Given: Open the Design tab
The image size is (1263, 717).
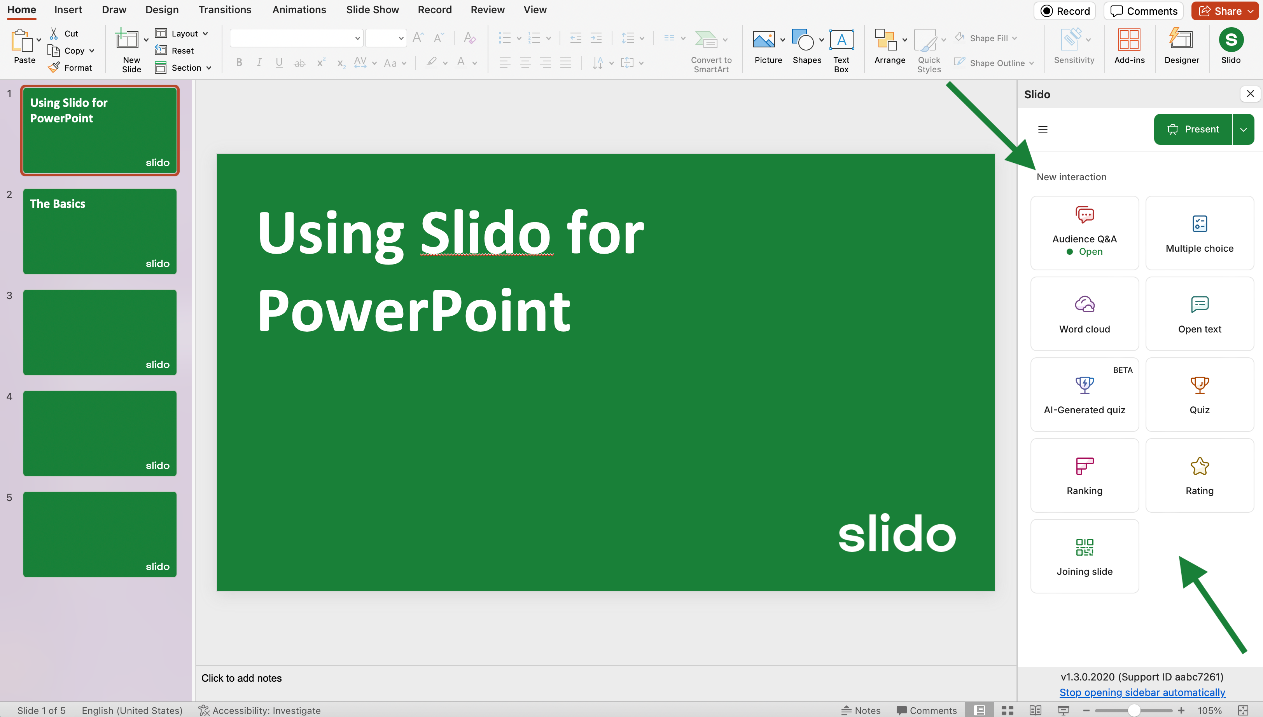Looking at the screenshot, I should (x=162, y=10).
